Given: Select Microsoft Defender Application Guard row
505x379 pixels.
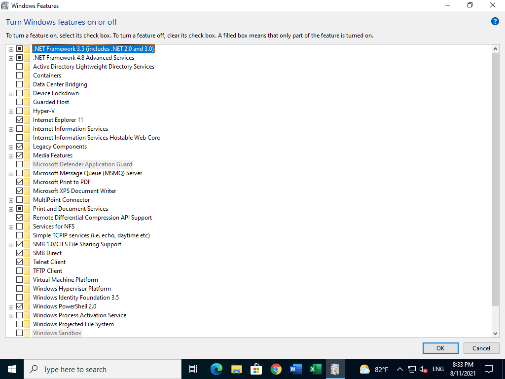Looking at the screenshot, I should click(x=82, y=164).
